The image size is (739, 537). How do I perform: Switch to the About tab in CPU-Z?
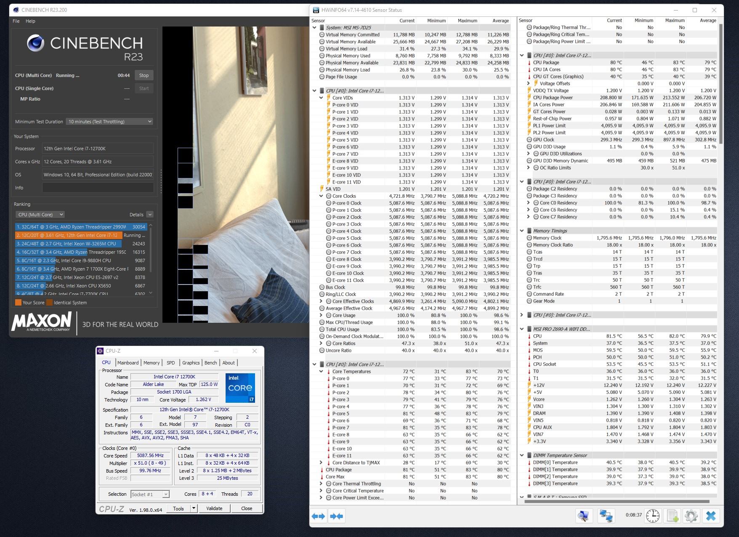click(229, 363)
